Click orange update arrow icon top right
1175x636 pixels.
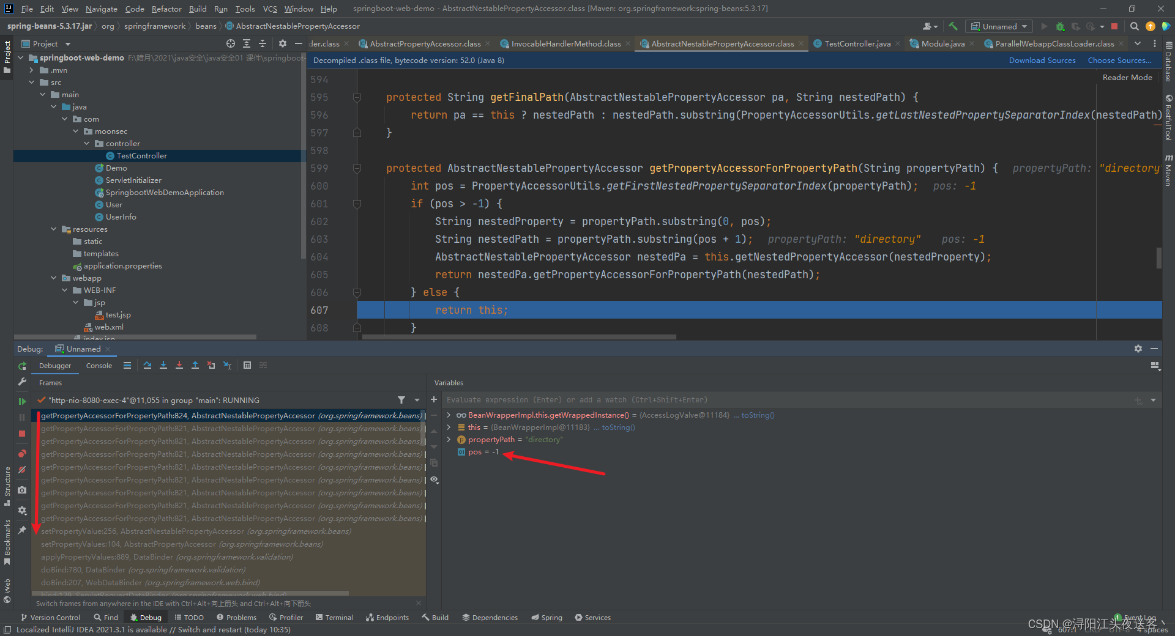(x=1151, y=26)
